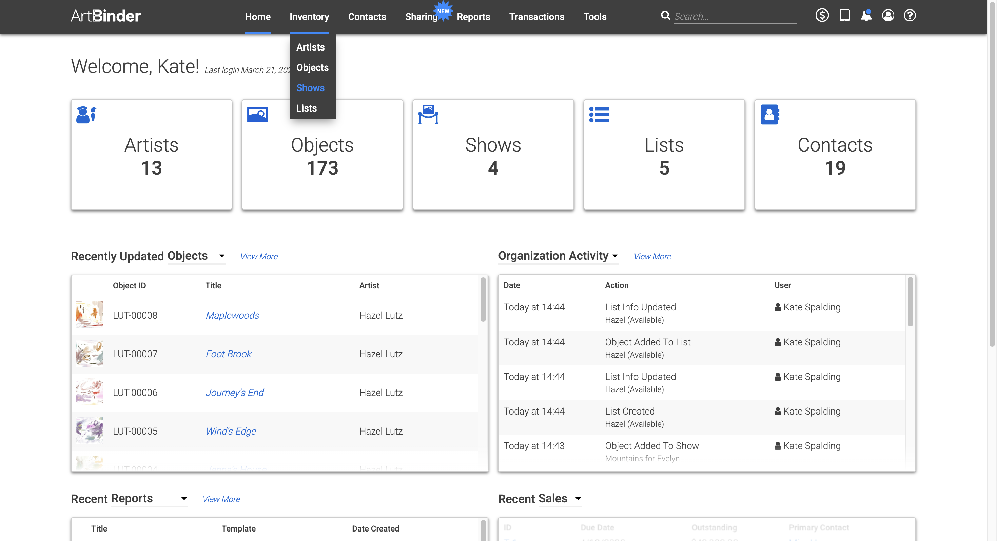Select Objects in Inventory dropdown
Viewport: 997px width, 541px height.
(x=312, y=67)
